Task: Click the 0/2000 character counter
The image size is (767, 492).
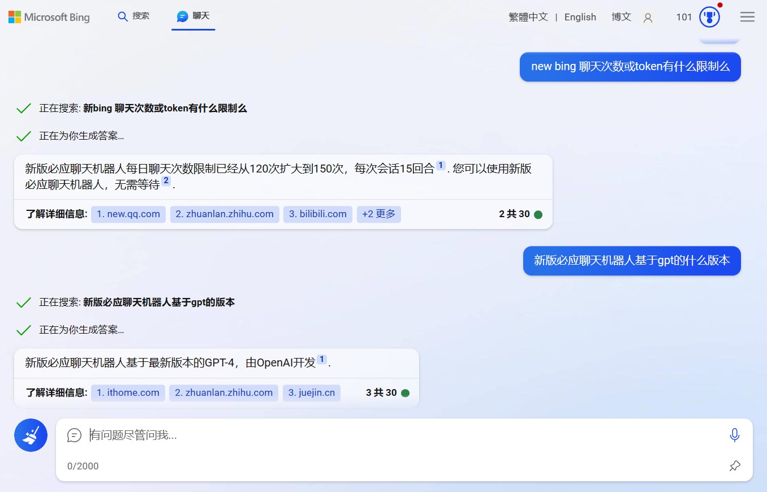Action: coord(83,467)
